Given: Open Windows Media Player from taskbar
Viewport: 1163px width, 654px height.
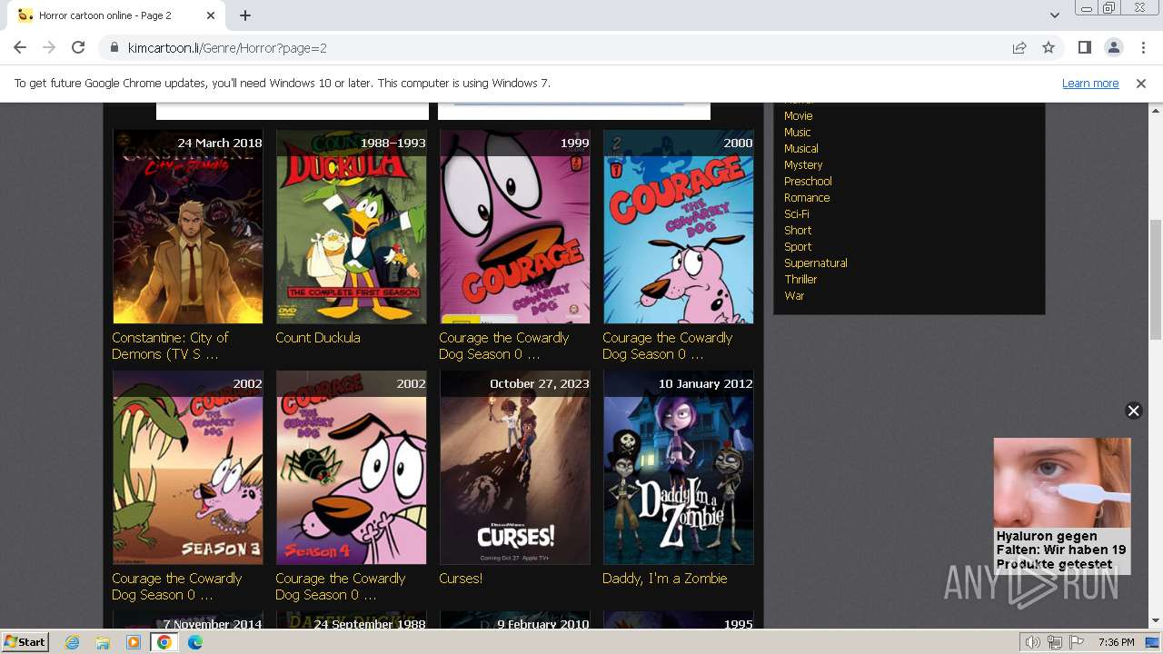Looking at the screenshot, I should [134, 642].
